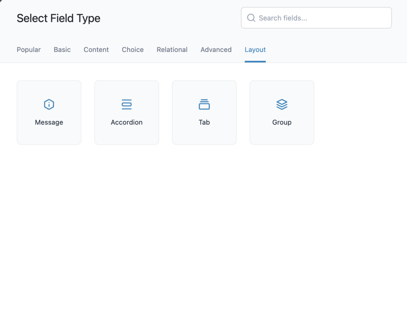Focus the Search fields input
The width and height of the screenshot is (407, 316).
316,18
